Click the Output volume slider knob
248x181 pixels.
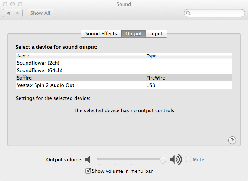pos(163,160)
